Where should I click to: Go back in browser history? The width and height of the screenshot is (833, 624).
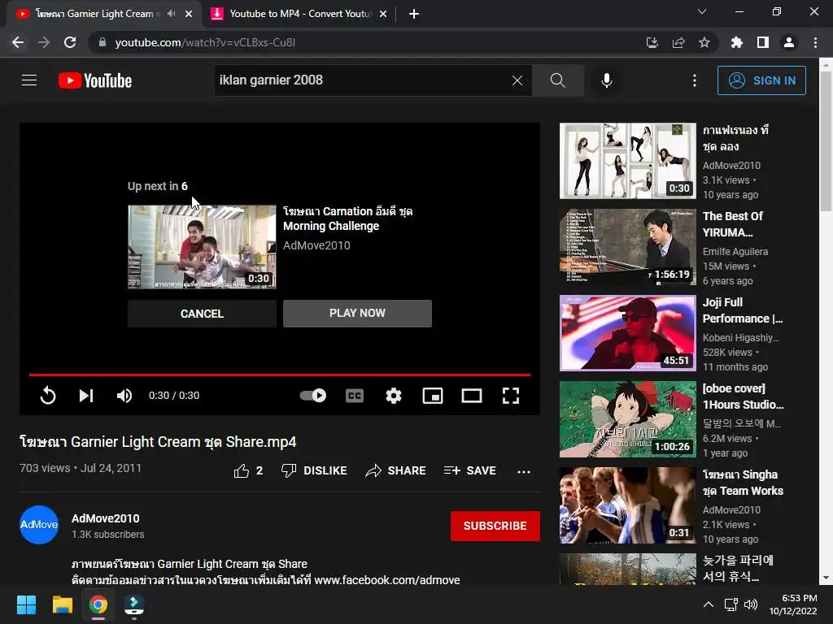18,42
